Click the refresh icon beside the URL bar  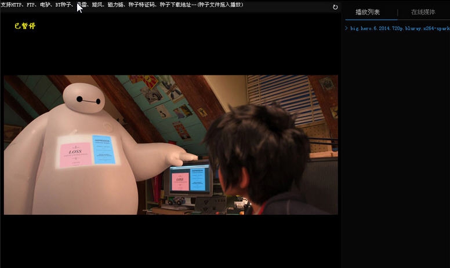tap(335, 7)
